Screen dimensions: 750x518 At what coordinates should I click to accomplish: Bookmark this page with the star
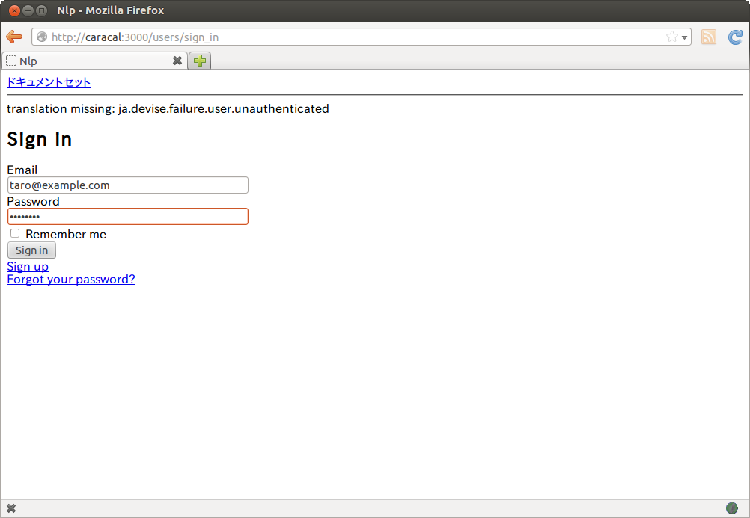[x=671, y=37]
